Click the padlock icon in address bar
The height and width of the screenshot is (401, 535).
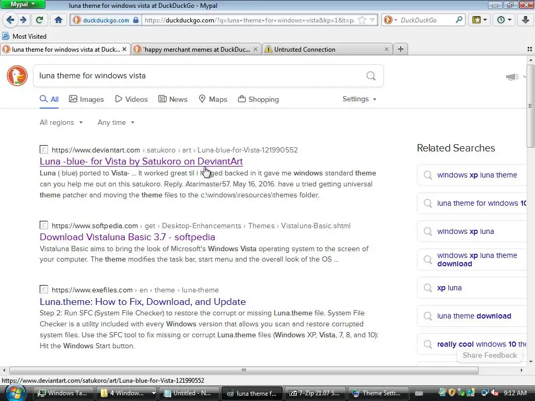(x=136, y=20)
